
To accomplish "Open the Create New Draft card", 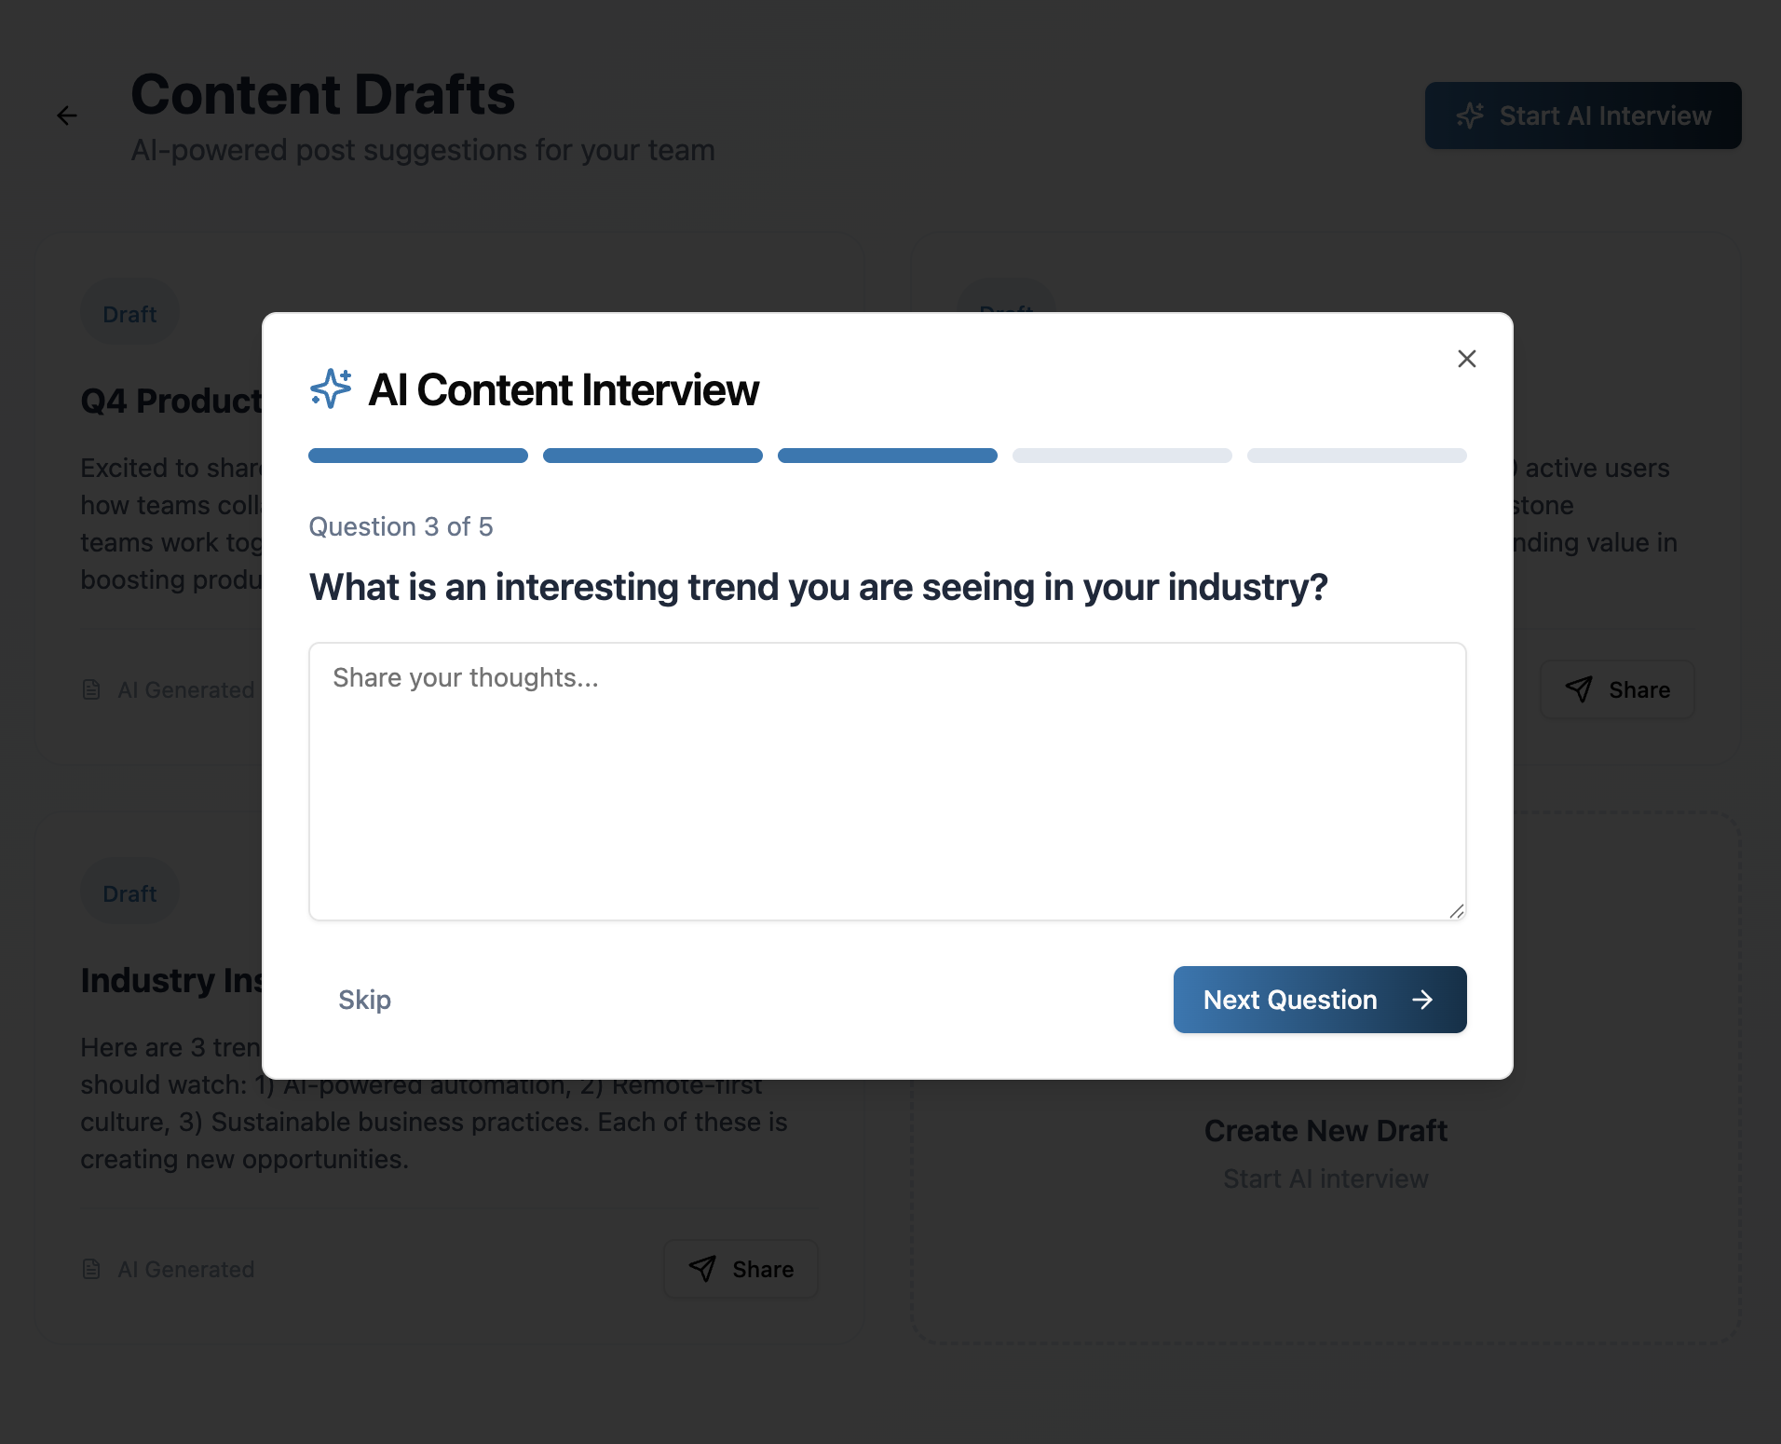I will point(1326,1078).
